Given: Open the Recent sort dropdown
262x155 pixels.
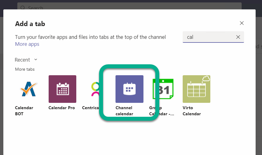Looking at the screenshot, I should [23, 60].
